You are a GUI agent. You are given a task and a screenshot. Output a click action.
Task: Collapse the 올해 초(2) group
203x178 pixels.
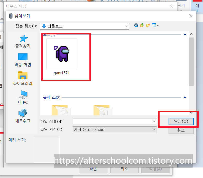pyautogui.click(x=185, y=97)
